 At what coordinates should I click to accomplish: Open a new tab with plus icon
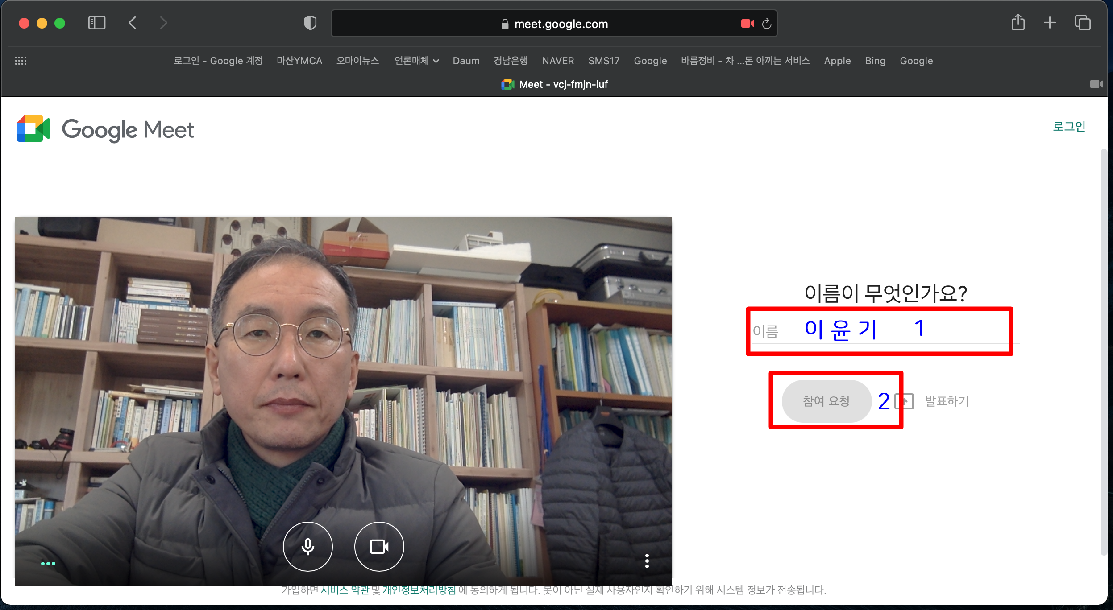pos(1050,23)
